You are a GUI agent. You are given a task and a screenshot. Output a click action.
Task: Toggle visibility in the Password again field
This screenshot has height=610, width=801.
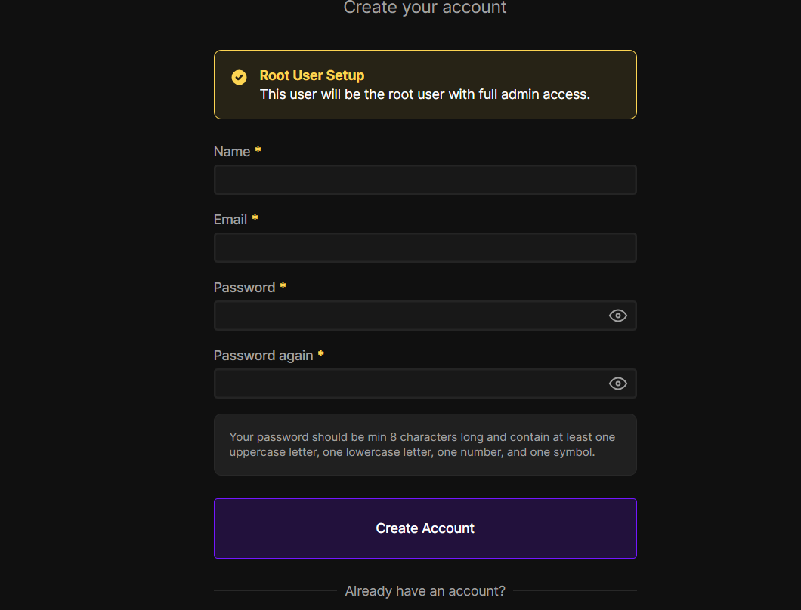coord(618,384)
